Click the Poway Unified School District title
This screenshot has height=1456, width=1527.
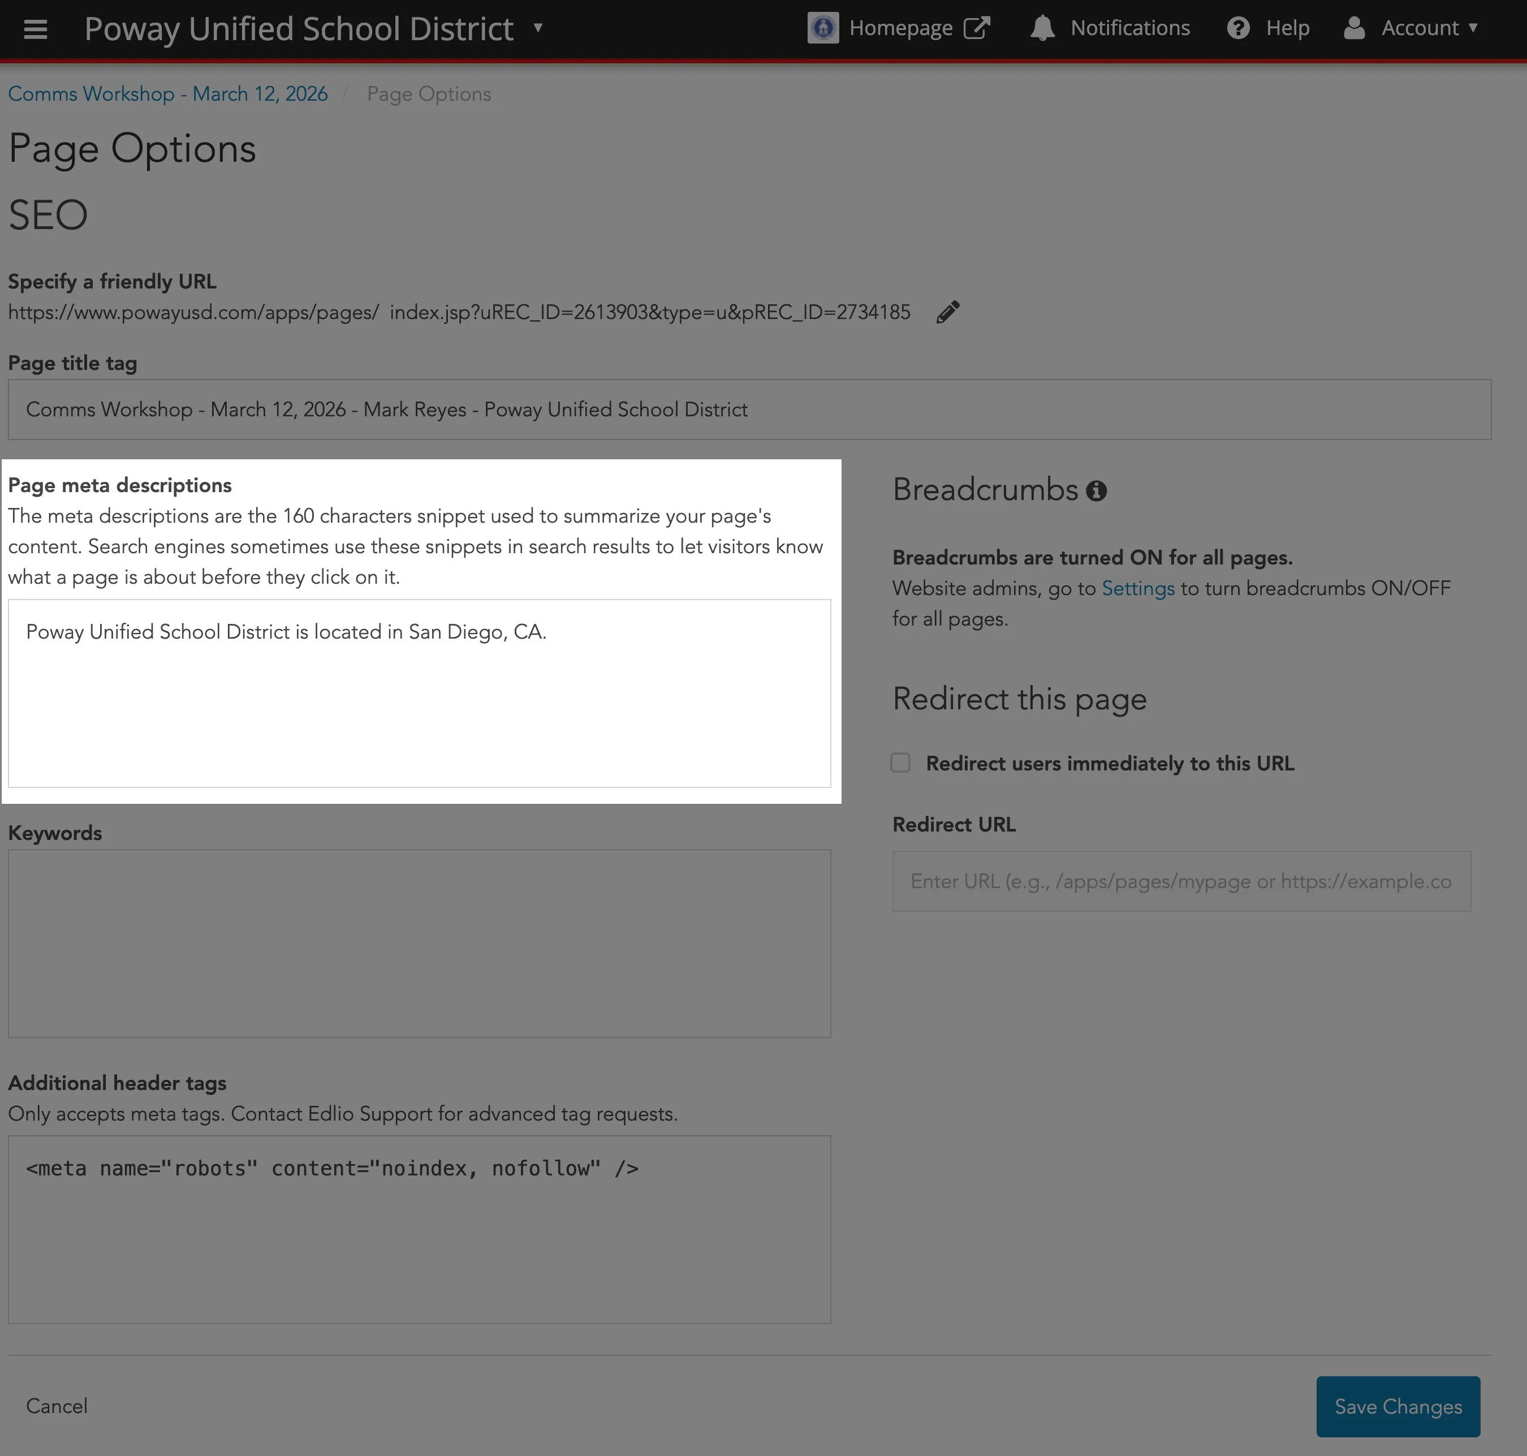coord(299,29)
